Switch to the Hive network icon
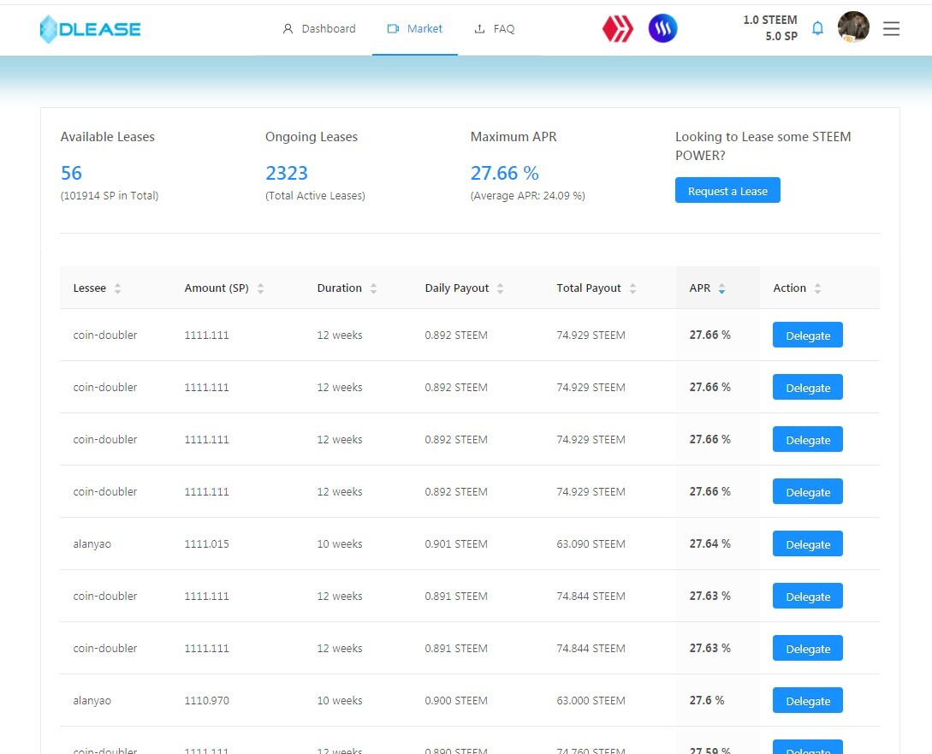Image resolution: width=932 pixels, height=754 pixels. (618, 28)
